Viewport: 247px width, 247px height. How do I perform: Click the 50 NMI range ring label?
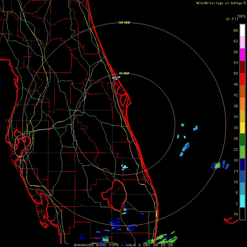124,73
